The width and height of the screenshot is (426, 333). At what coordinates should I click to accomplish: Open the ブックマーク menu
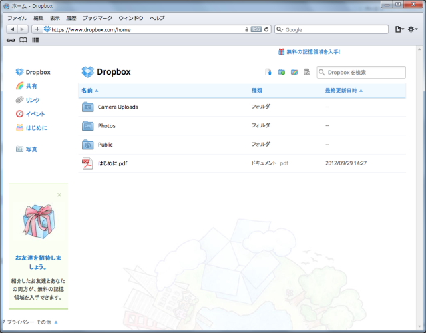point(97,18)
